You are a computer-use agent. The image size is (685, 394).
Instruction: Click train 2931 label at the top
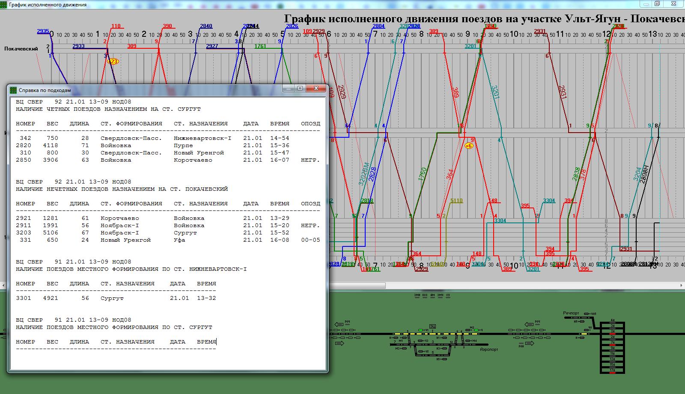(540, 31)
